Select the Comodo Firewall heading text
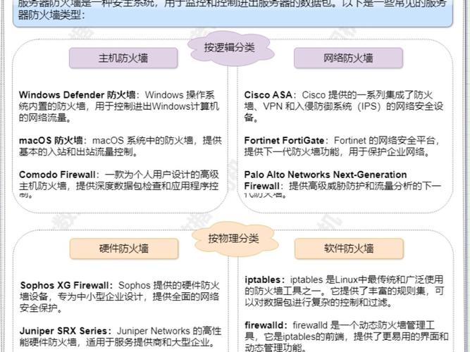This screenshot has width=470, height=352. click(x=57, y=175)
